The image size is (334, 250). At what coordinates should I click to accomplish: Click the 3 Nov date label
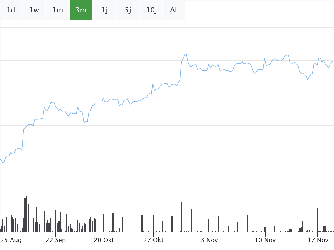[x=209, y=240]
